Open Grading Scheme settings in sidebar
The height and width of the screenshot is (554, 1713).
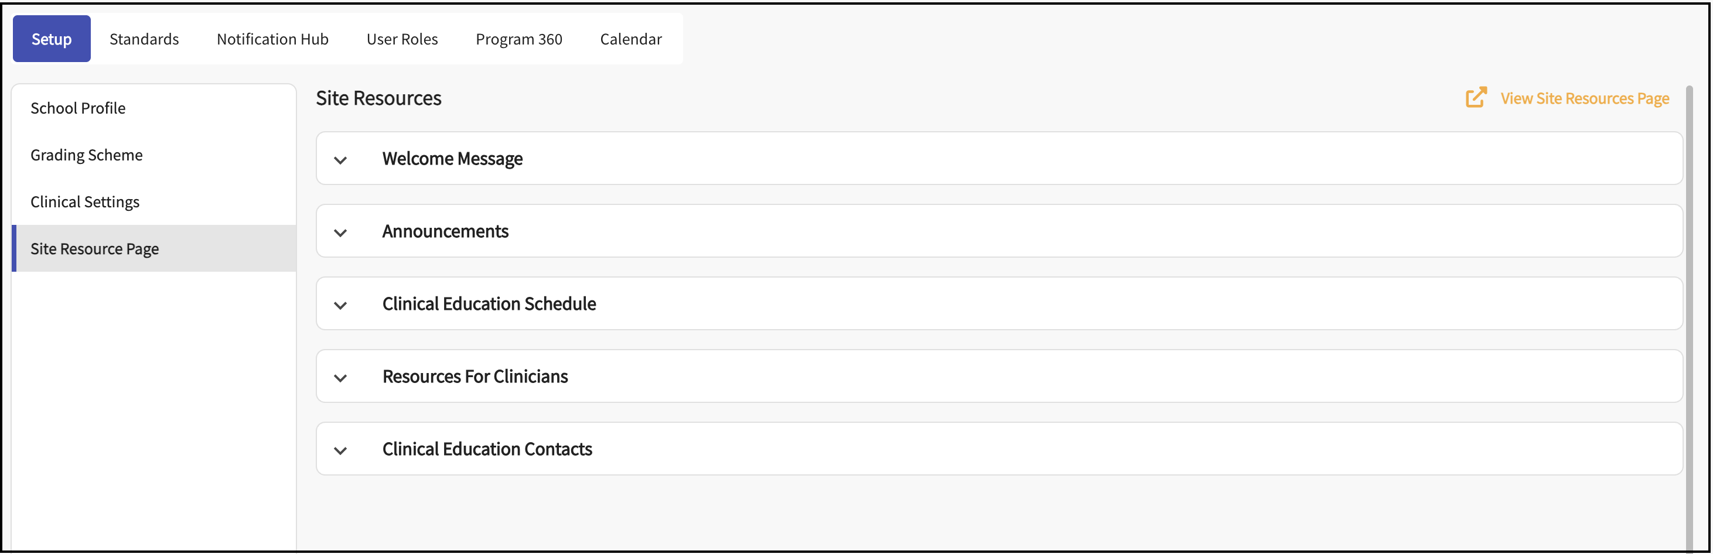[x=87, y=155]
